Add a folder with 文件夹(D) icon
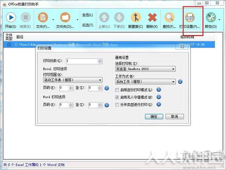Viewport: 226px width, 170px height. (x=65, y=17)
